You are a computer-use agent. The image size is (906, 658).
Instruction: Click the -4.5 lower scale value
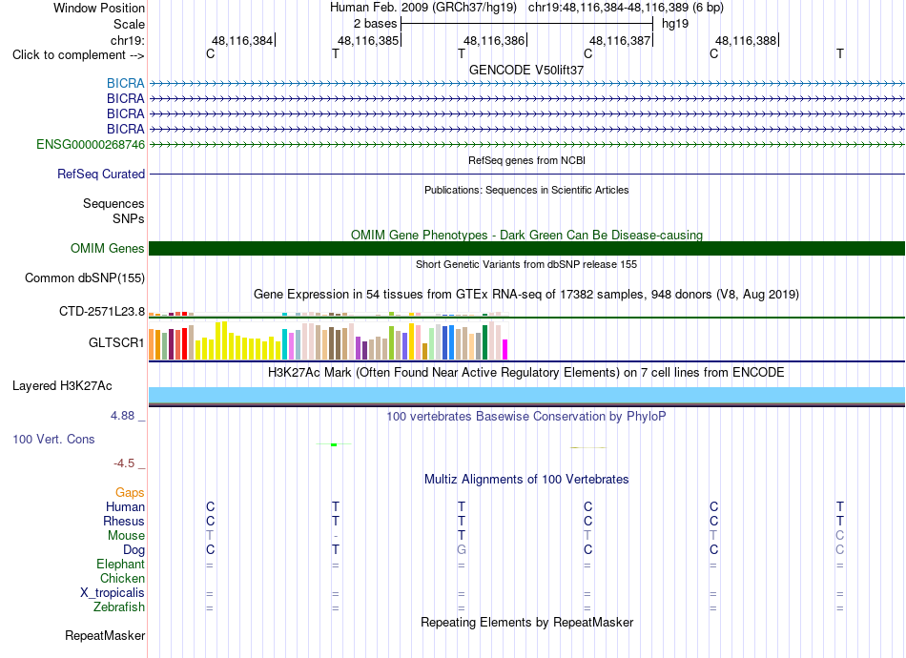[x=124, y=463]
